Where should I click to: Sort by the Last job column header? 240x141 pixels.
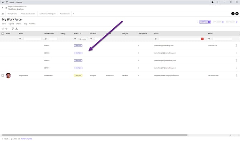point(125,34)
